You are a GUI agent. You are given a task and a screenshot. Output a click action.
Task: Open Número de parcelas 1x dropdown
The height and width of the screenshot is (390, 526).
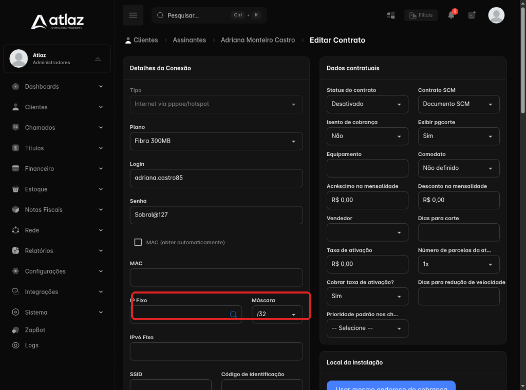pos(459,264)
